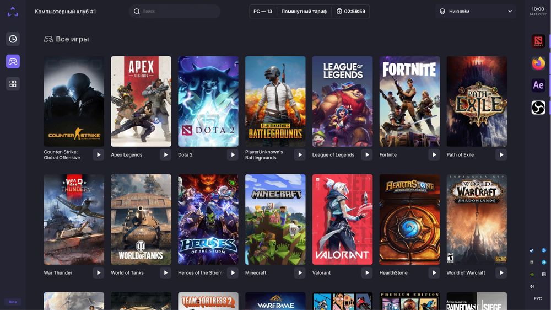Select the League of Legends cover
Viewport: 551px width, 310px height.
click(x=342, y=101)
